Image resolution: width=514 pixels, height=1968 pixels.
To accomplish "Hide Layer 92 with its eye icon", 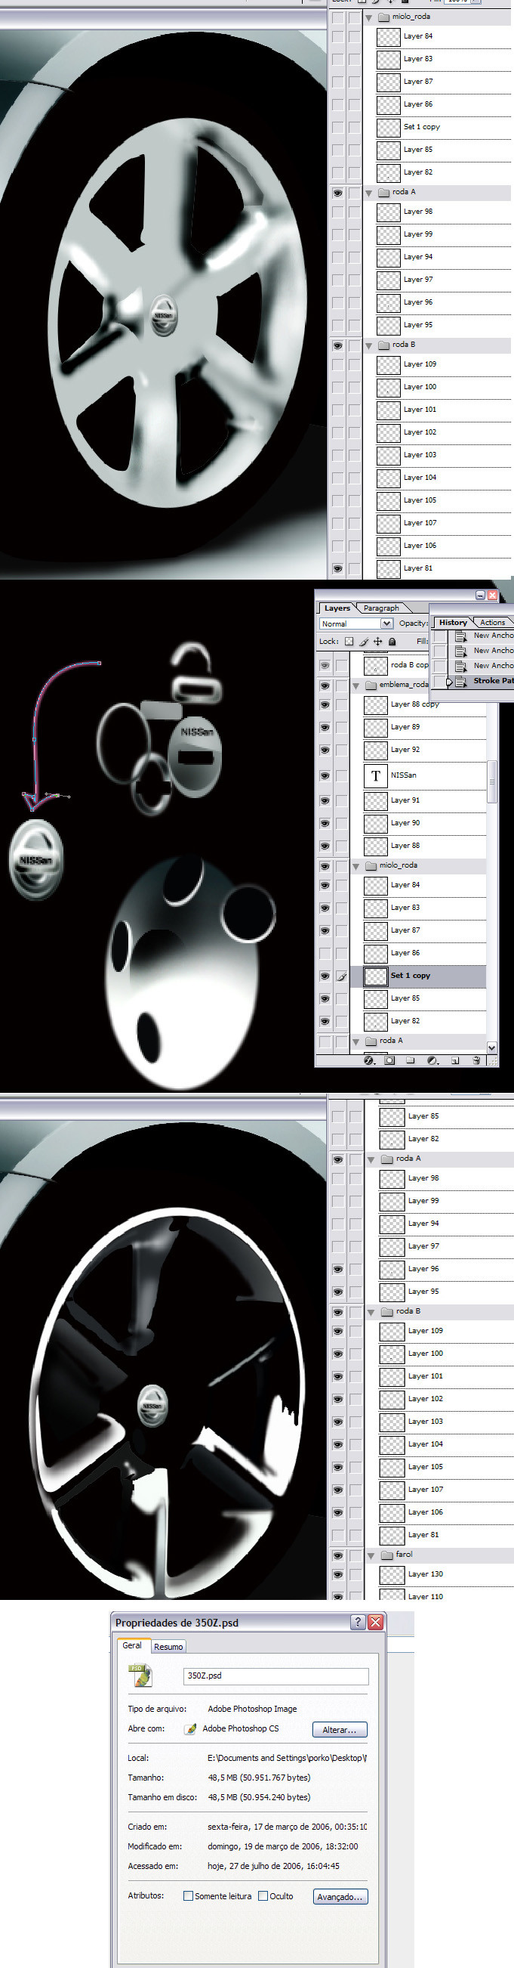I will pos(324,750).
